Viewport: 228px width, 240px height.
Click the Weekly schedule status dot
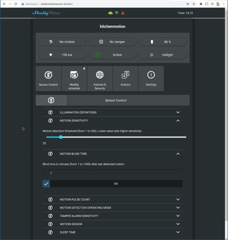84,69
